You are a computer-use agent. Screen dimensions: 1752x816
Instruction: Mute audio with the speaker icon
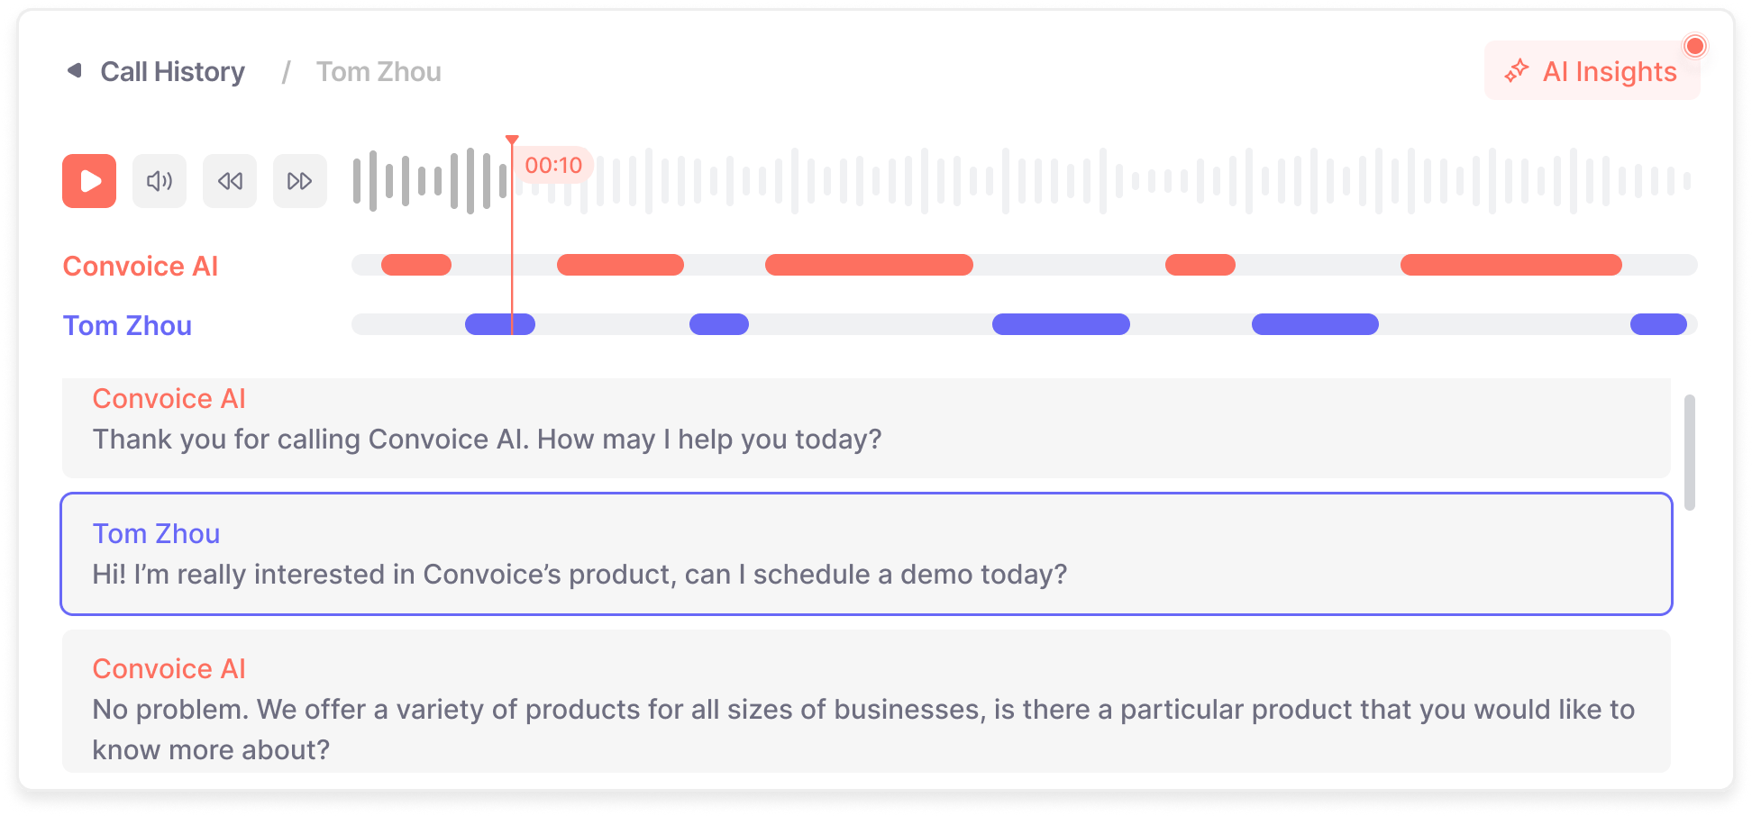tap(160, 181)
